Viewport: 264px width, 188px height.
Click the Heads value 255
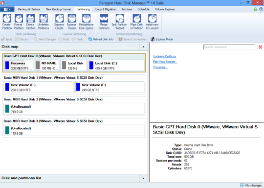(x=187, y=164)
